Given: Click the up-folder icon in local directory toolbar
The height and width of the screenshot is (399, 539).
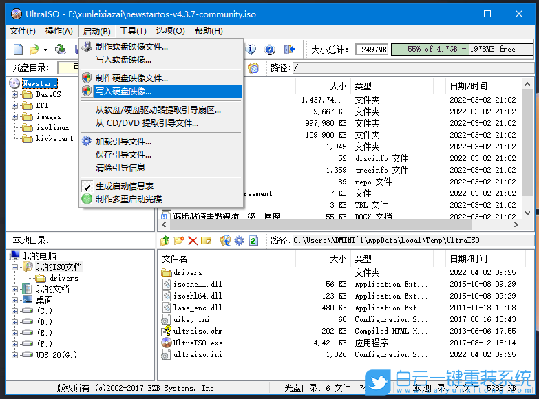Looking at the screenshot, I should (x=165, y=241).
